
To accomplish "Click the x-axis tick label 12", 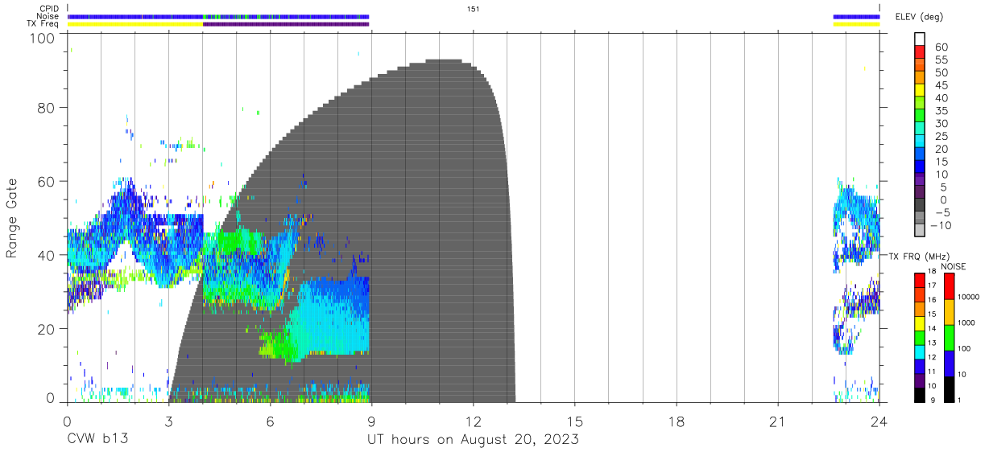I will [473, 421].
